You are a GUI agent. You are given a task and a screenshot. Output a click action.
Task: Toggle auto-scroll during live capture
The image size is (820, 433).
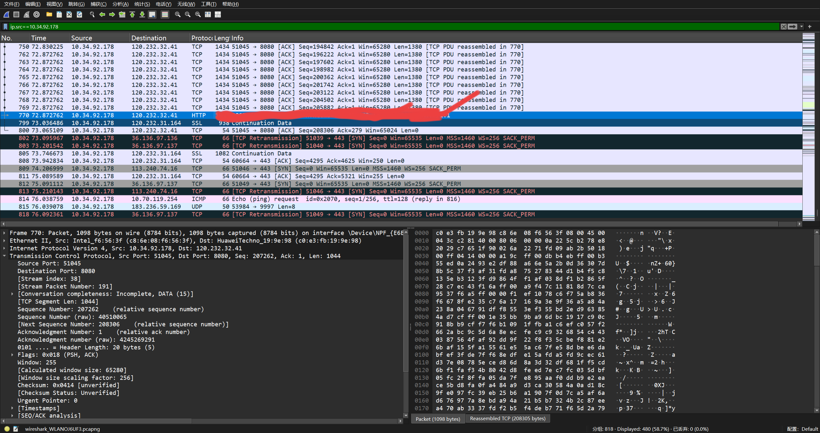pos(152,14)
